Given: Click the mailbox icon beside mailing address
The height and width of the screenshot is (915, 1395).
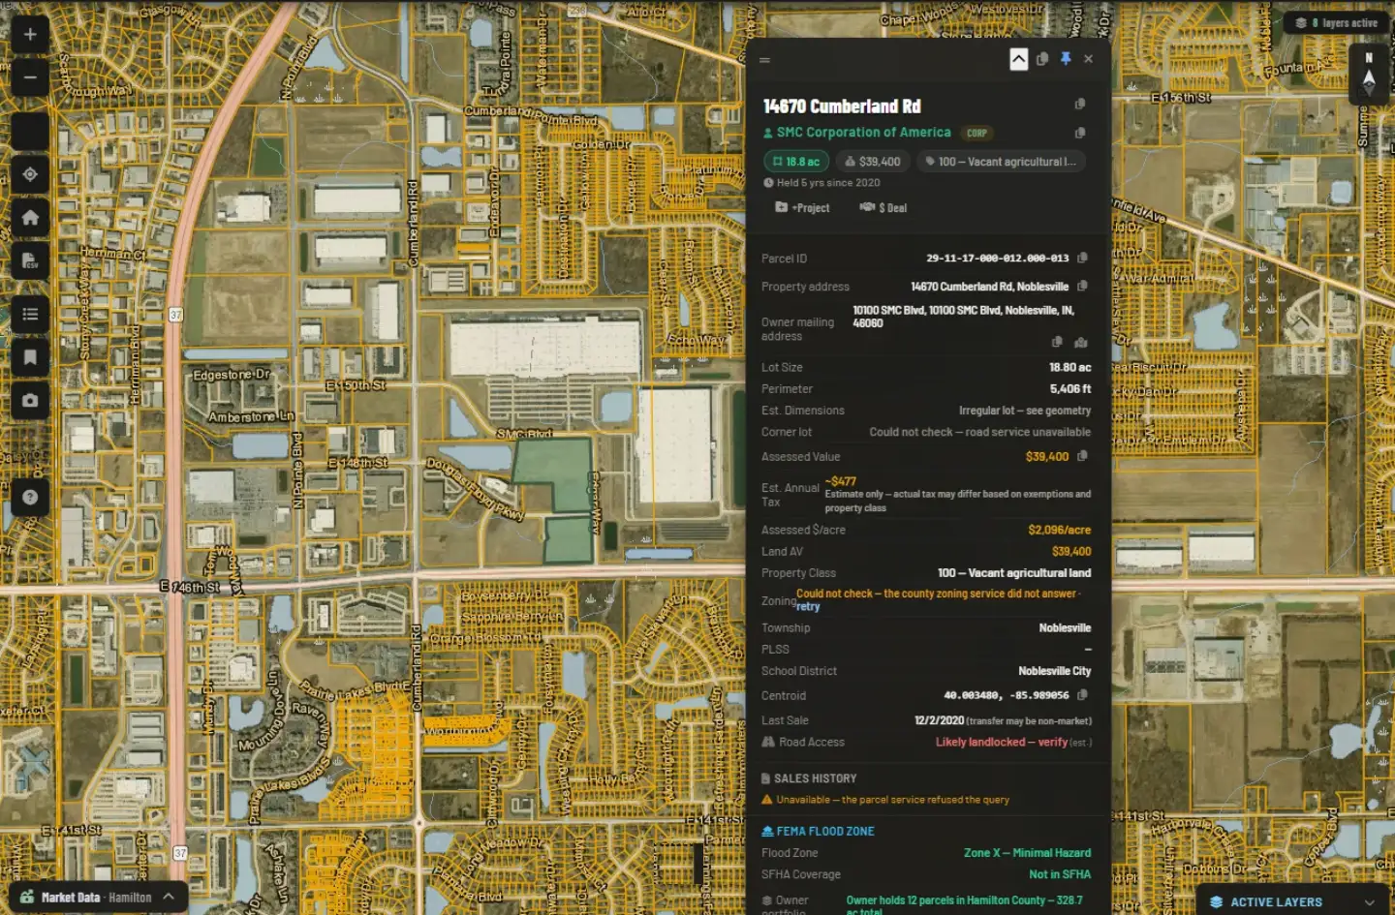Looking at the screenshot, I should pyautogui.click(x=1081, y=342).
